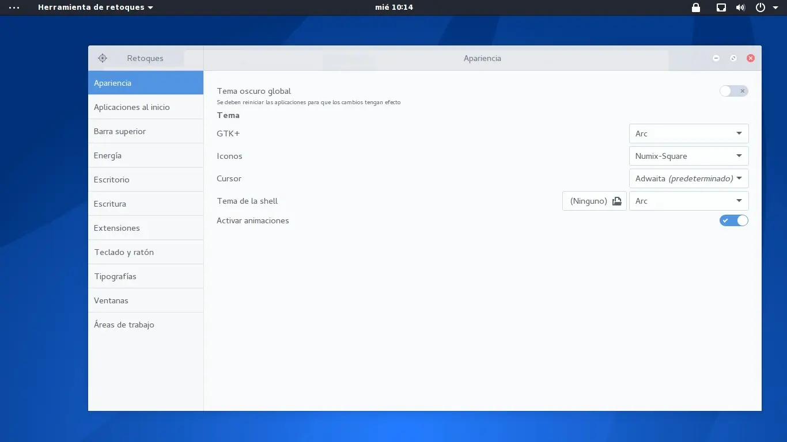Click the volume speaker icon in top bar

pyautogui.click(x=740, y=7)
